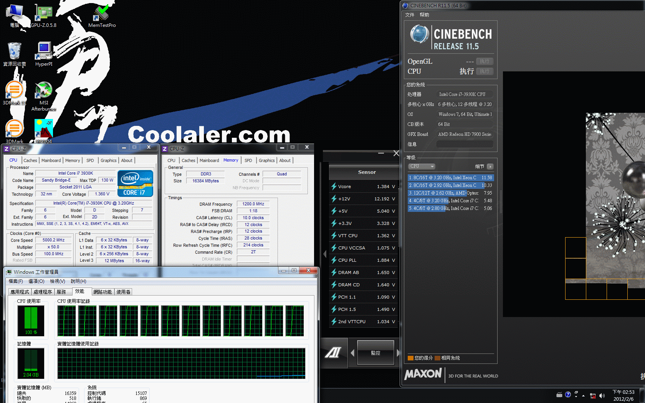The height and width of the screenshot is (403, 645).
Task: Click the volume speaker tray icon
Action: [x=602, y=395]
